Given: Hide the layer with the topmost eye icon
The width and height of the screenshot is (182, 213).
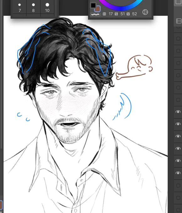Looking at the screenshot, I should (x=178, y=112).
